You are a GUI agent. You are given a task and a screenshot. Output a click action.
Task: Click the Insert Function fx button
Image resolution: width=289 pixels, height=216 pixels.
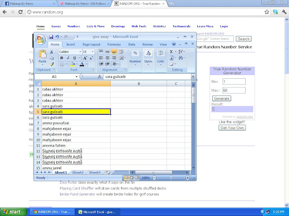[x=99, y=76]
